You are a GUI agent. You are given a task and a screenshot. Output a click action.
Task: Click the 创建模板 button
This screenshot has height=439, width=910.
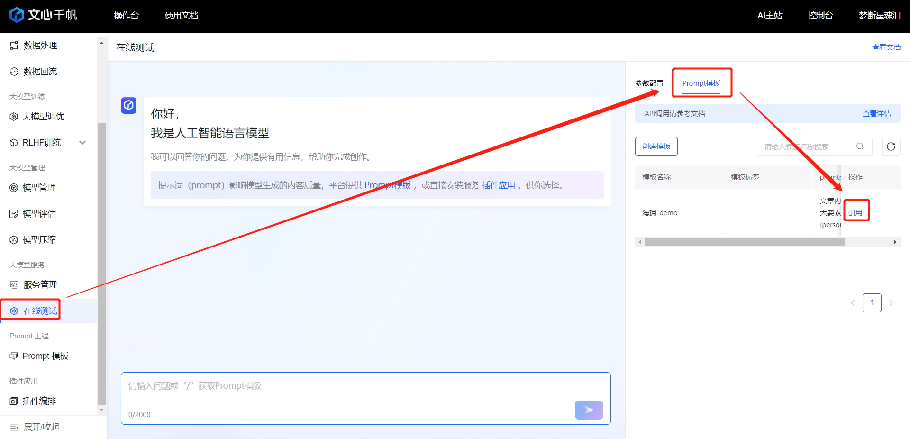656,146
